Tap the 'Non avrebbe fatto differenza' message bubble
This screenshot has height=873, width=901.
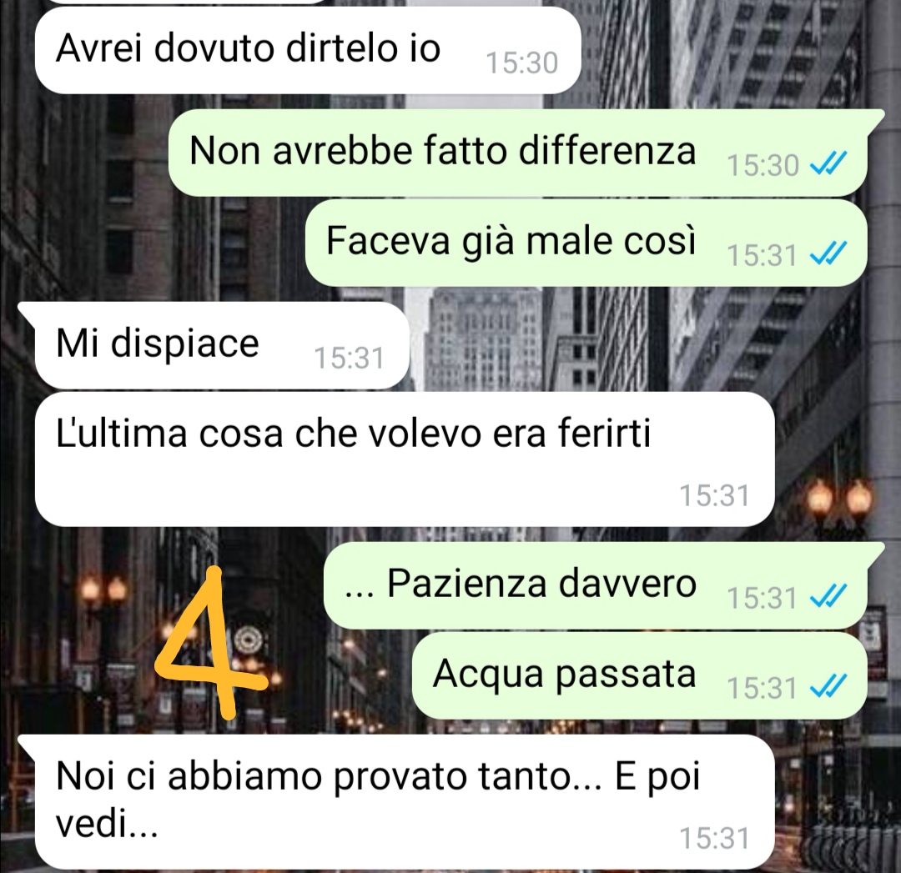[518, 153]
